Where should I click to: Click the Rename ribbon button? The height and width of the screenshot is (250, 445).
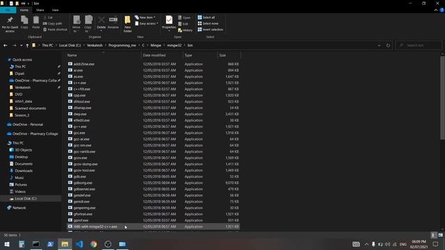pos(113,22)
